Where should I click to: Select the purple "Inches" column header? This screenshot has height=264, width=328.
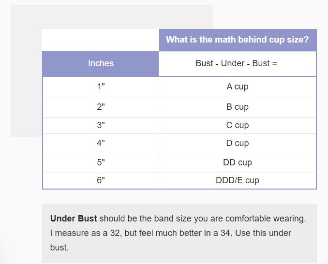point(101,63)
